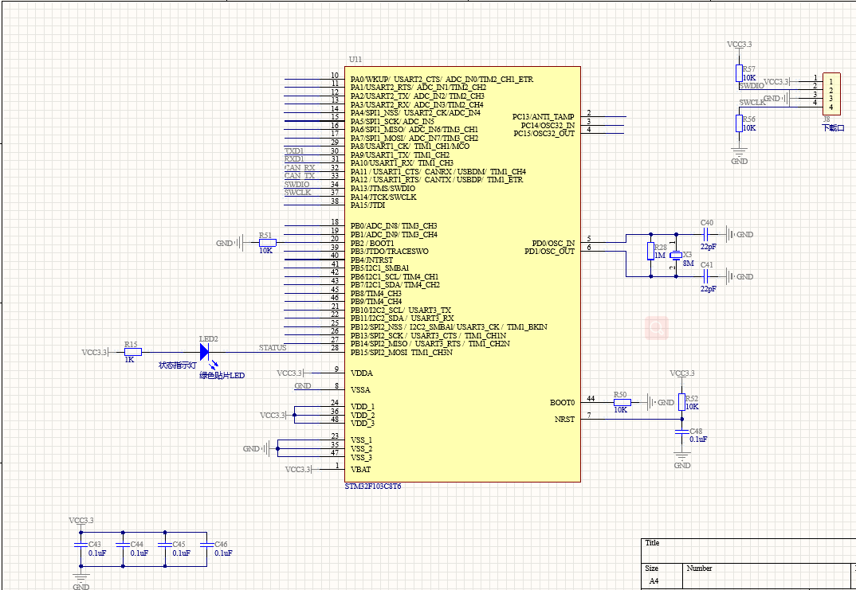Click the PC13/ANTI_TAMP pin name
Viewport: 856px width, 590px height.
pos(544,117)
